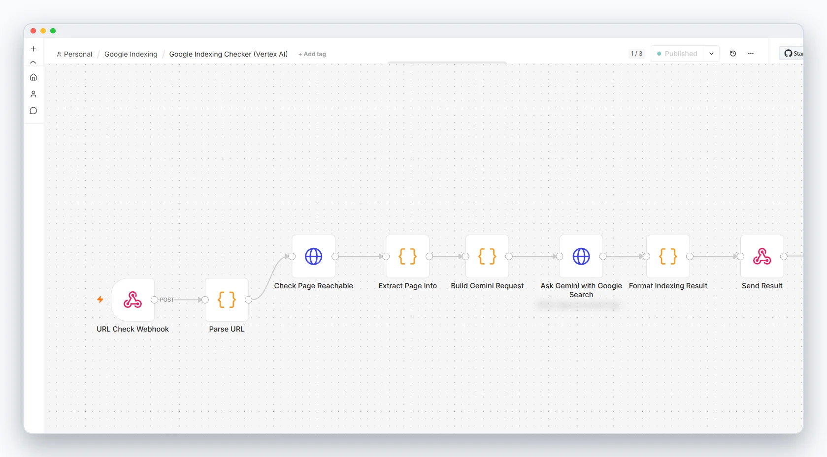
Task: Click the output connector of URL Check Webhook
Action: point(154,300)
